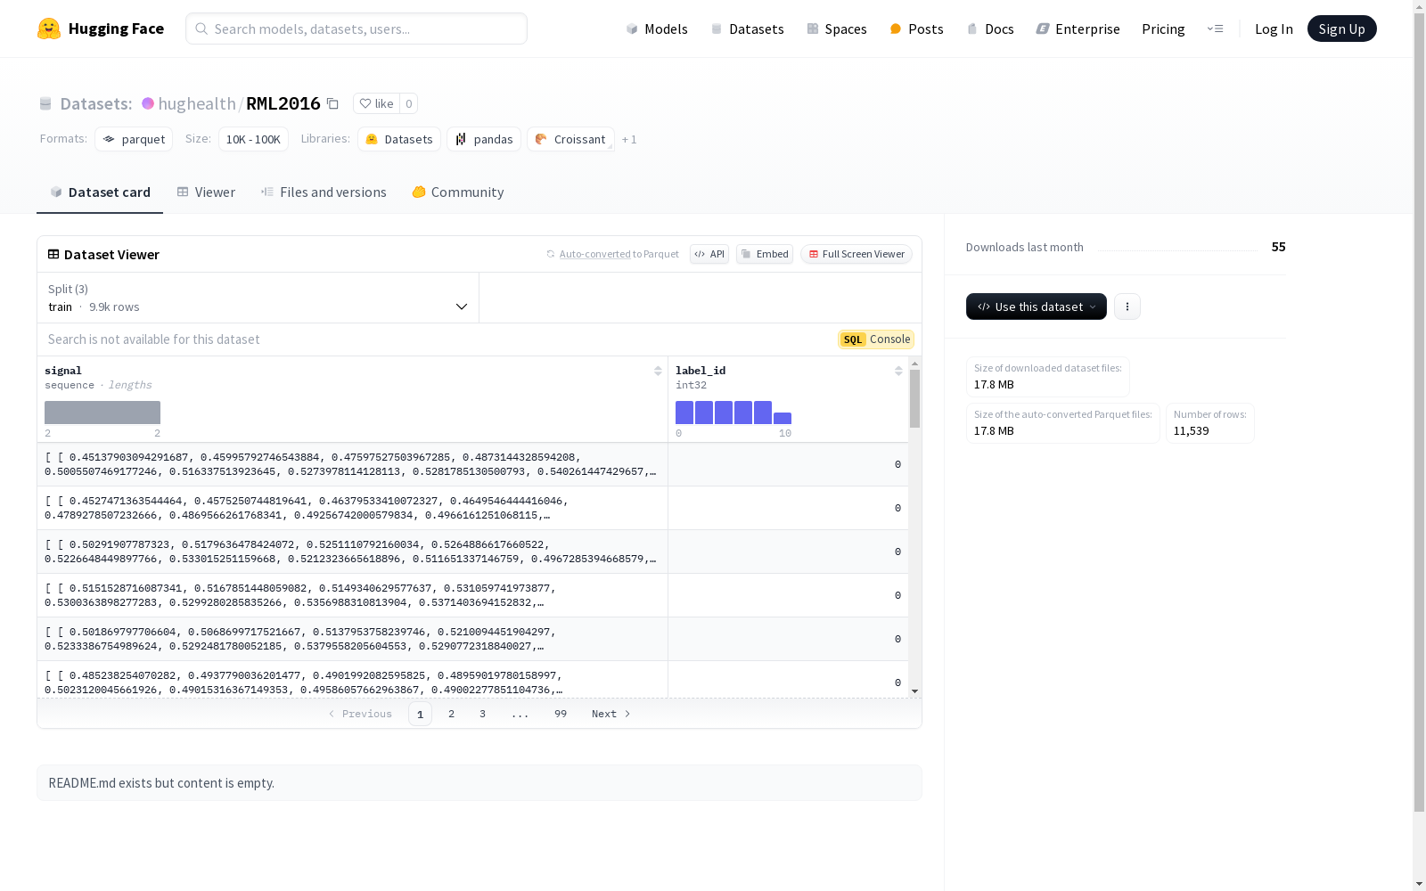1426x891 pixels.
Task: Go to page 3 of viewer
Action: 483,714
